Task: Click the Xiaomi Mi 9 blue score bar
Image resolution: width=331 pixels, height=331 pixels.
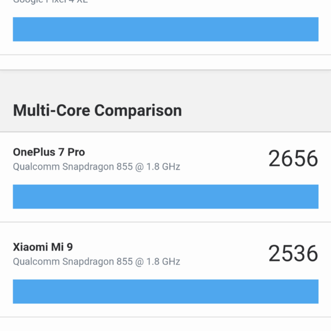Action: pos(165,291)
